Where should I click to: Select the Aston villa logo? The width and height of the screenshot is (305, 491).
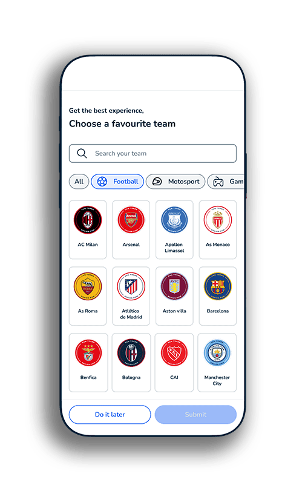tap(174, 286)
